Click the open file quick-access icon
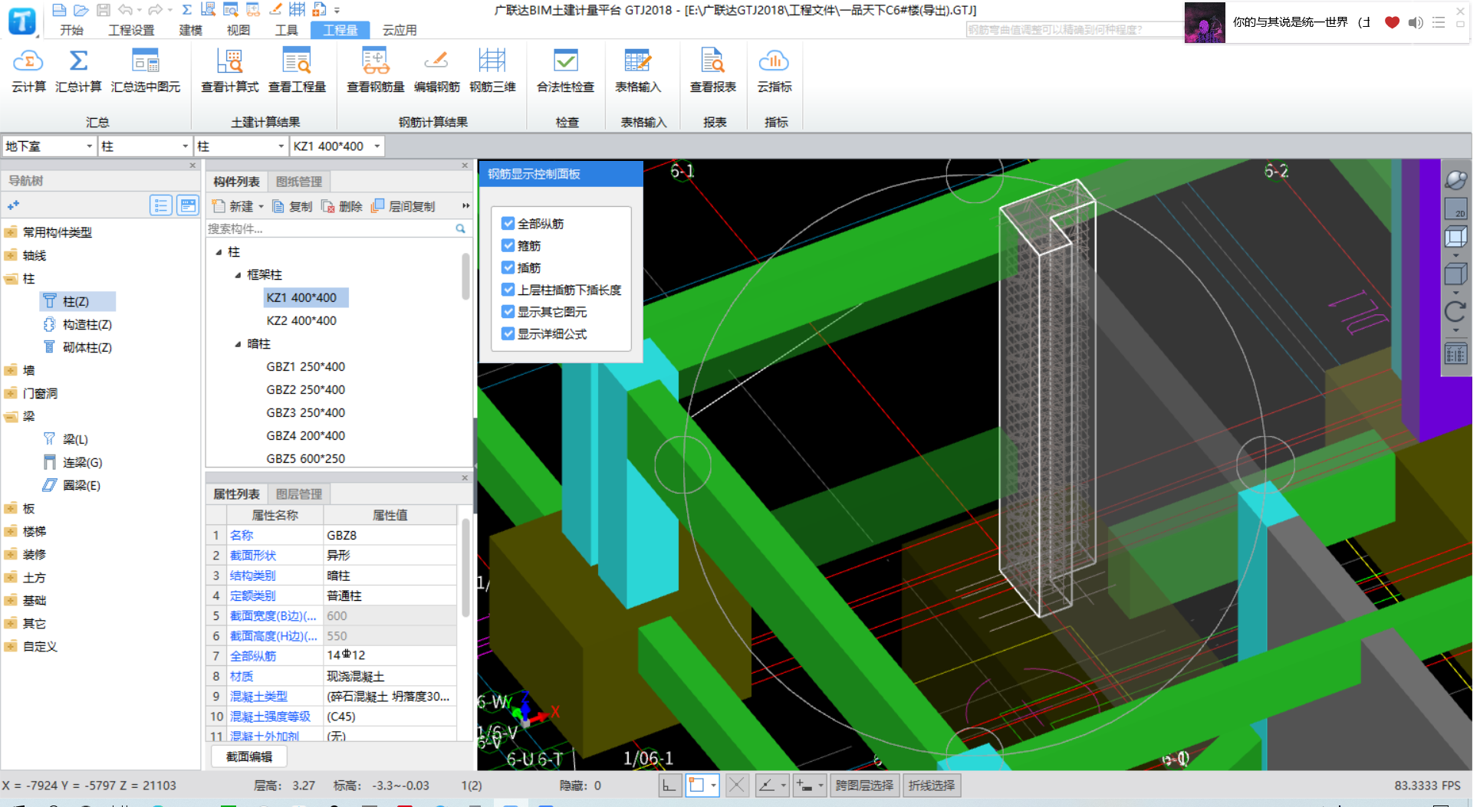Viewport: 1480px width, 807px height. (81, 10)
